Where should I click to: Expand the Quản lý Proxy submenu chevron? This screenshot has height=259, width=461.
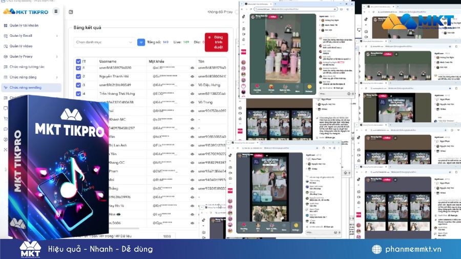point(57,57)
